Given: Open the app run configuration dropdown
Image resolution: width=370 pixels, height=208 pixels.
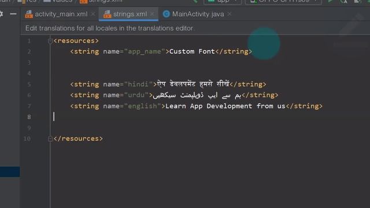Looking at the screenshot, I should click(223, 1).
